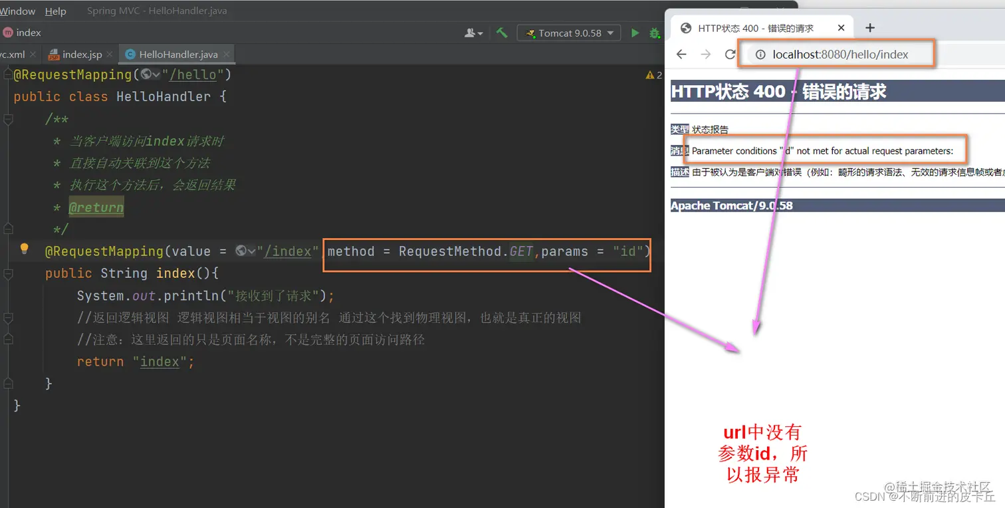Viewport: 1005px width, 508px height.
Task: Build the project using the hammer icon
Action: 501,32
